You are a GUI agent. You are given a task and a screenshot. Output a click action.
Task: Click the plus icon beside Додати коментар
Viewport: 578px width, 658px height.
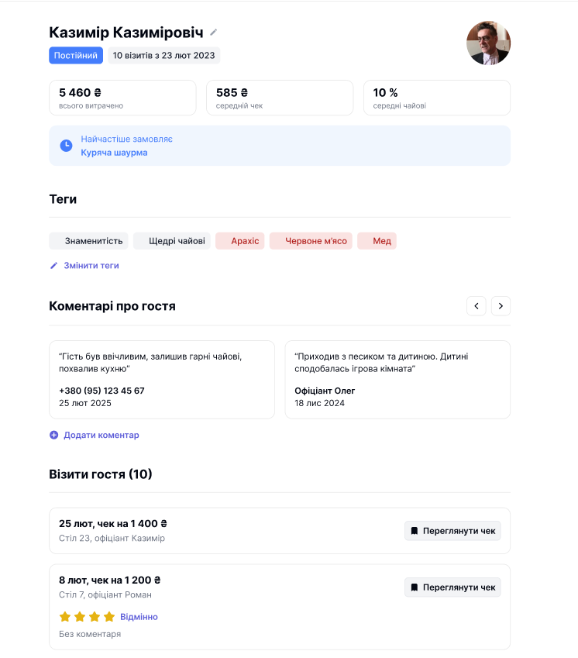(53, 435)
